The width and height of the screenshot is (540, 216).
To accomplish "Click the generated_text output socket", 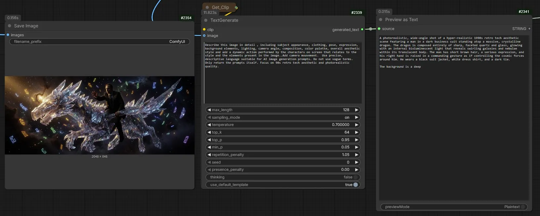I will pos(362,29).
